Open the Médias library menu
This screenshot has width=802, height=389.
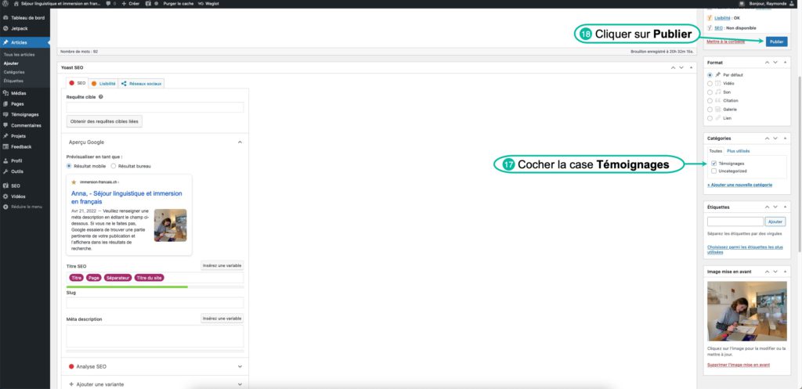click(x=19, y=92)
